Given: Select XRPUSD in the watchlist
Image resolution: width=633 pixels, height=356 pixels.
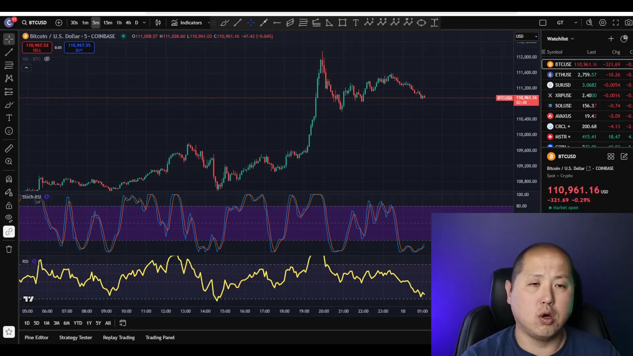Looking at the screenshot, I should pyautogui.click(x=588, y=95).
